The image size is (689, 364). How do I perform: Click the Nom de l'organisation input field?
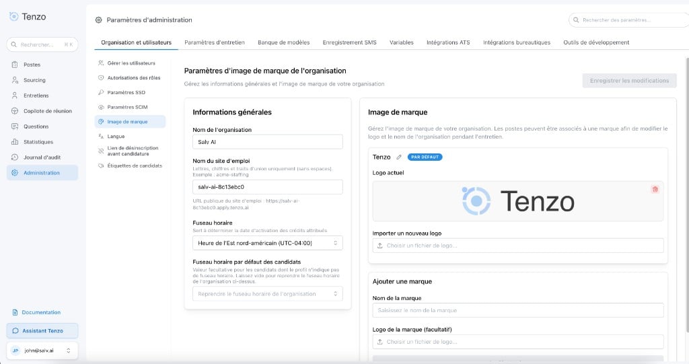268,142
